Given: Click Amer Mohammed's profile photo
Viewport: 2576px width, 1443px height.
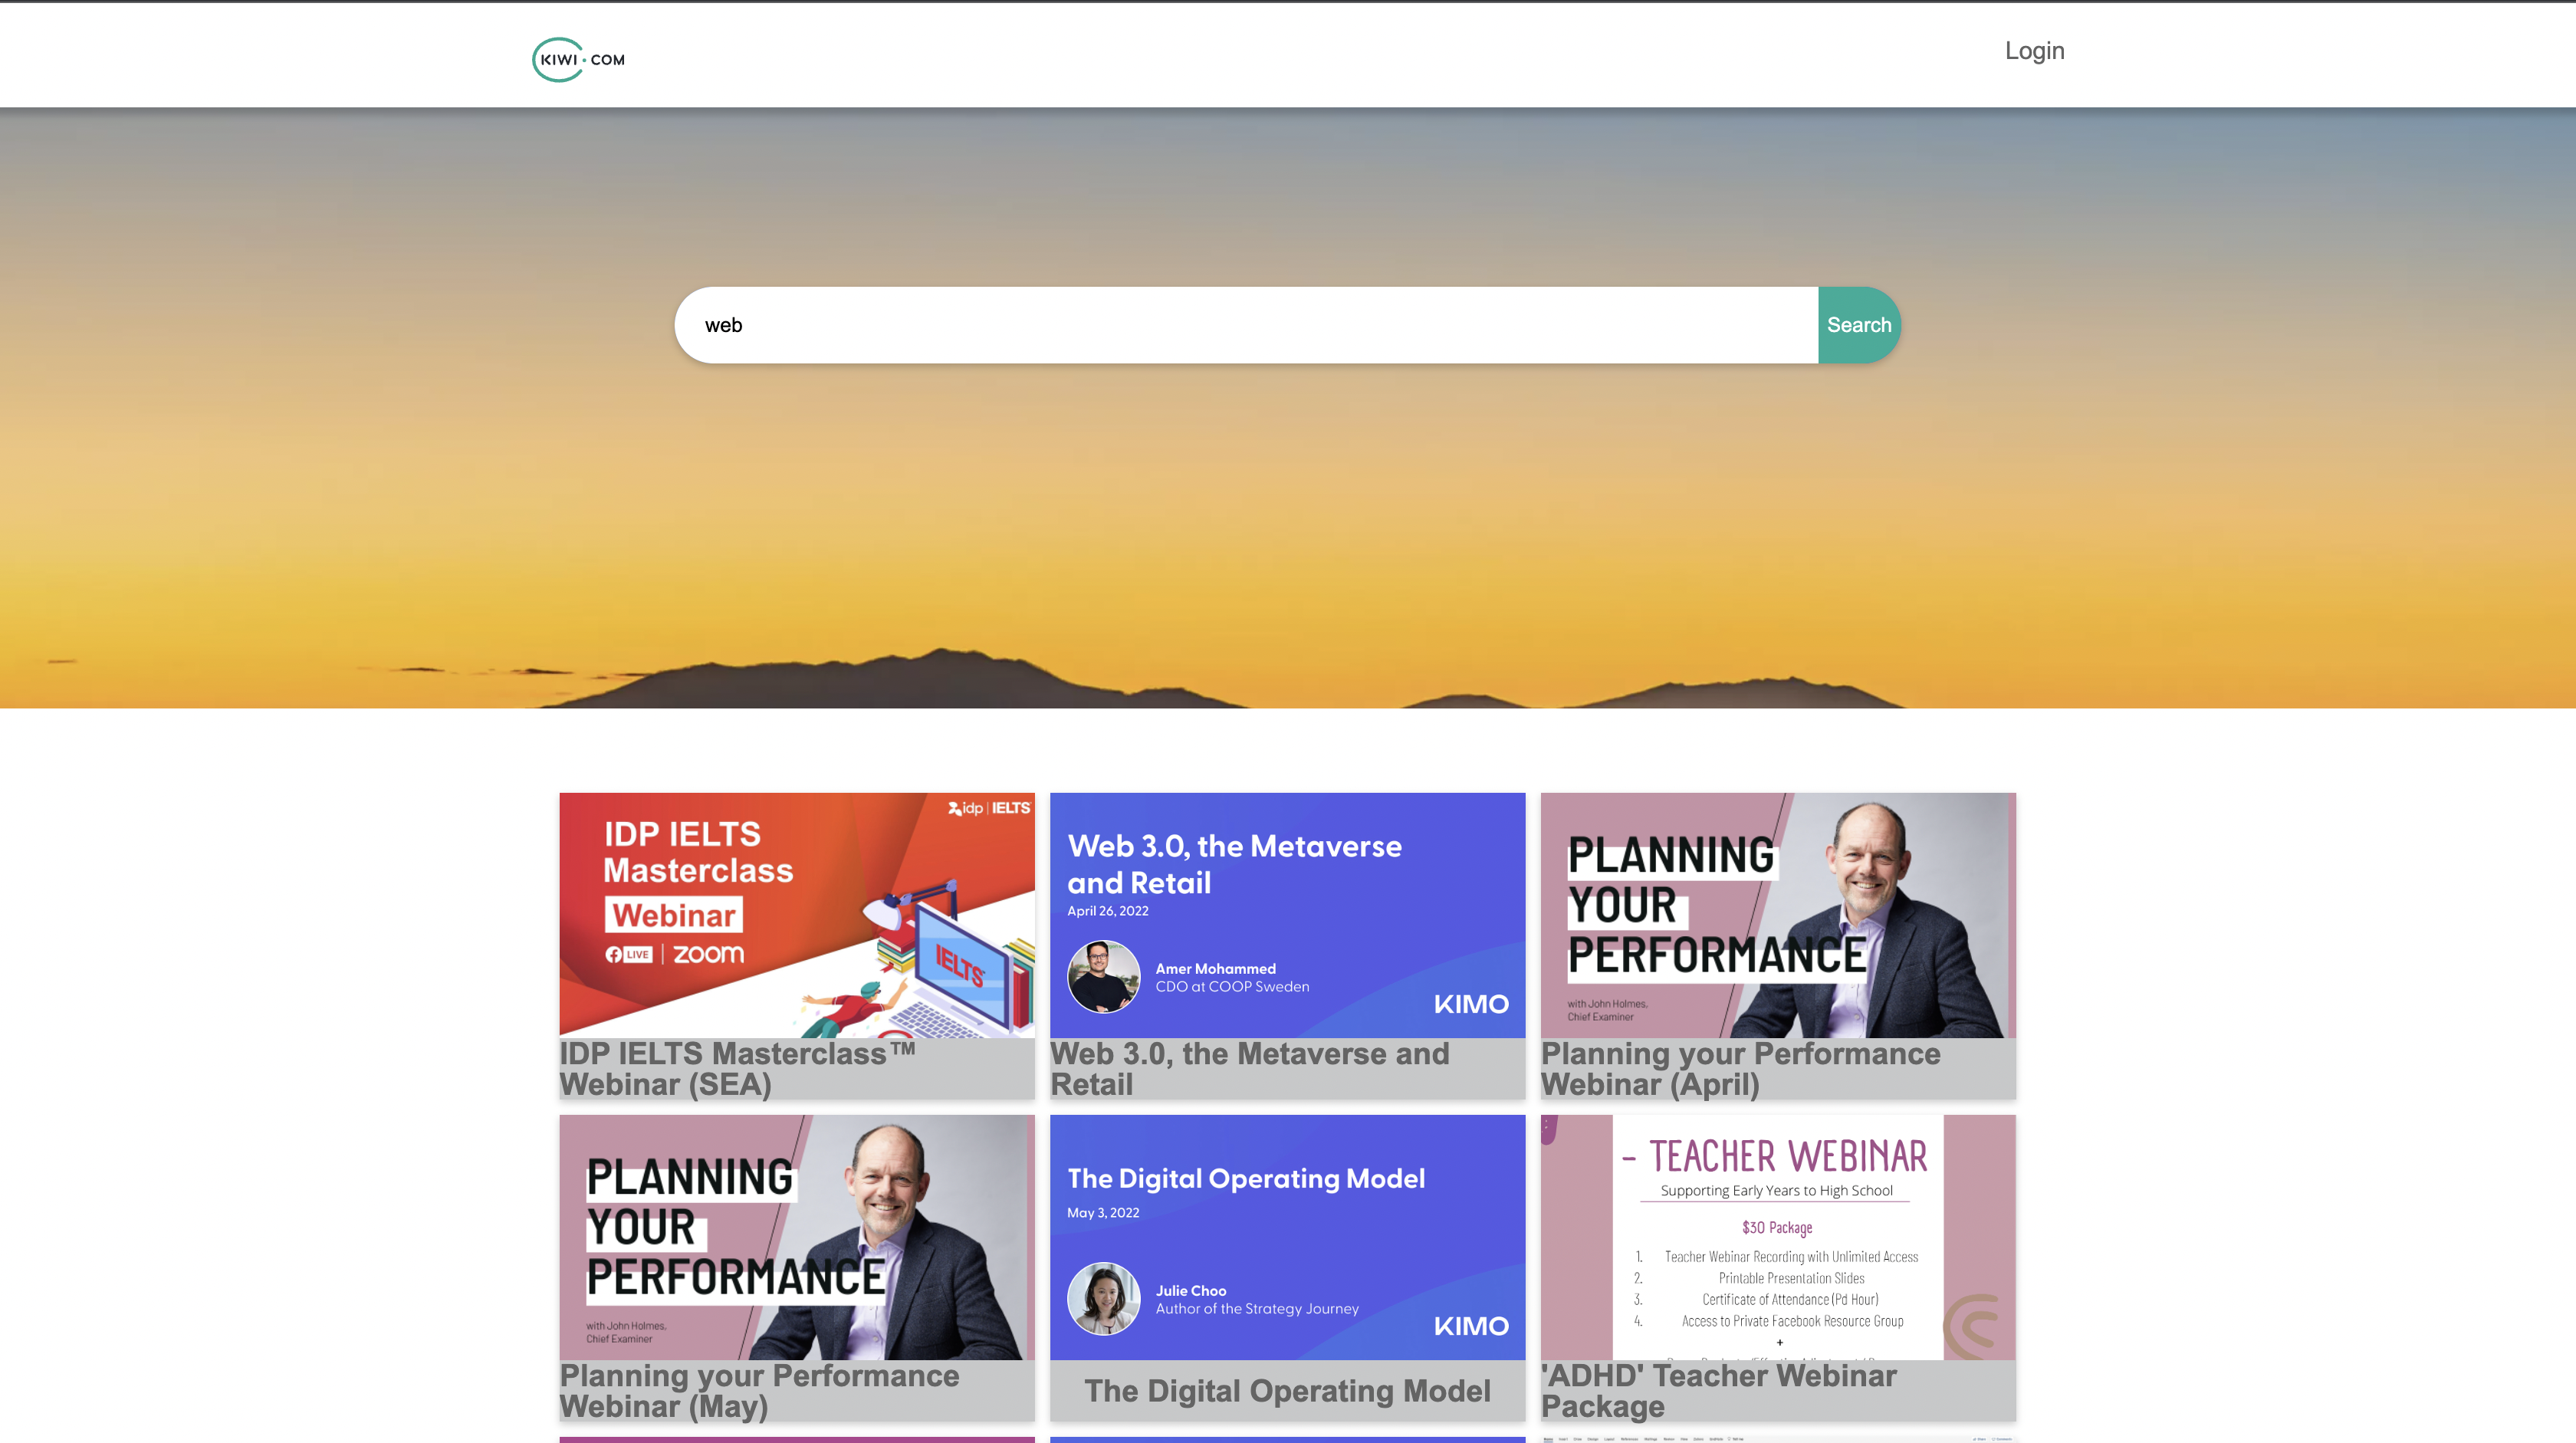Looking at the screenshot, I should click(1104, 977).
